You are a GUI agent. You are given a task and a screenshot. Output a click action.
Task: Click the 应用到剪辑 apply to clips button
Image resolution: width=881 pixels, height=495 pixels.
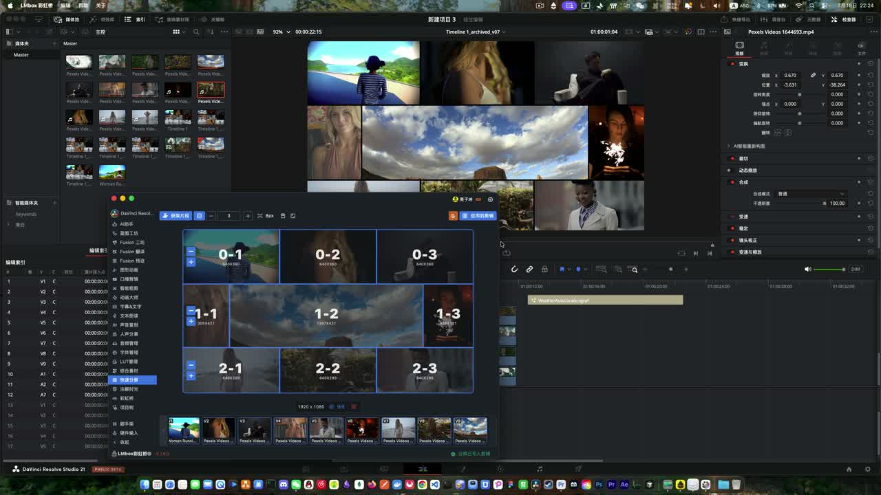pos(478,216)
